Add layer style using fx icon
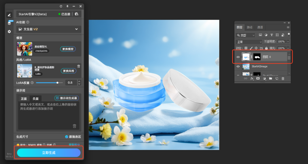Screen dimensions: 308x164 tap(252, 79)
